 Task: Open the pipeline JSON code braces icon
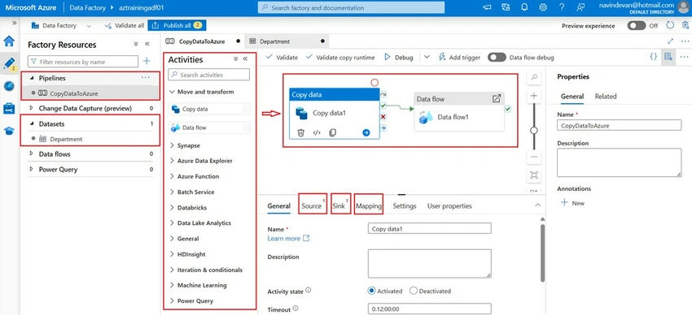(653, 57)
